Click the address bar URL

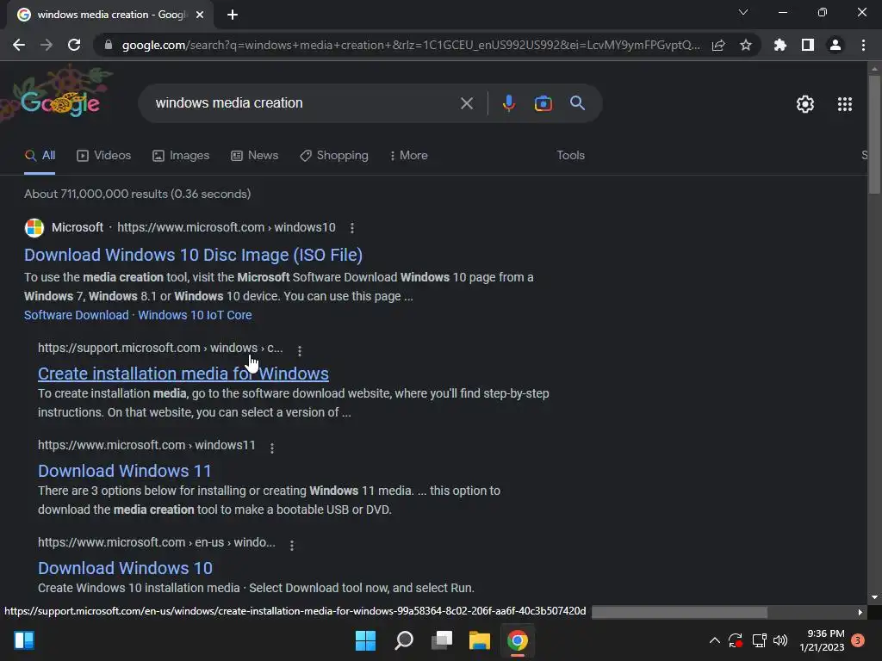click(x=411, y=45)
